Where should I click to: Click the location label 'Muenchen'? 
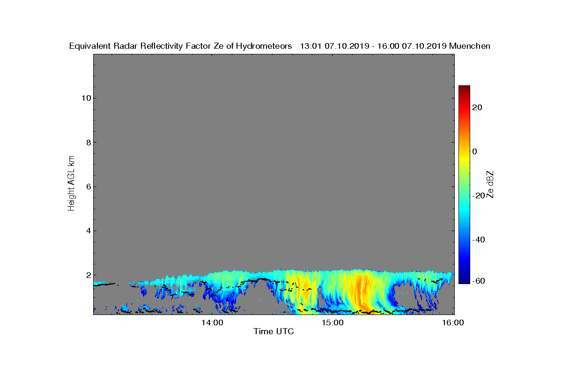click(470, 46)
